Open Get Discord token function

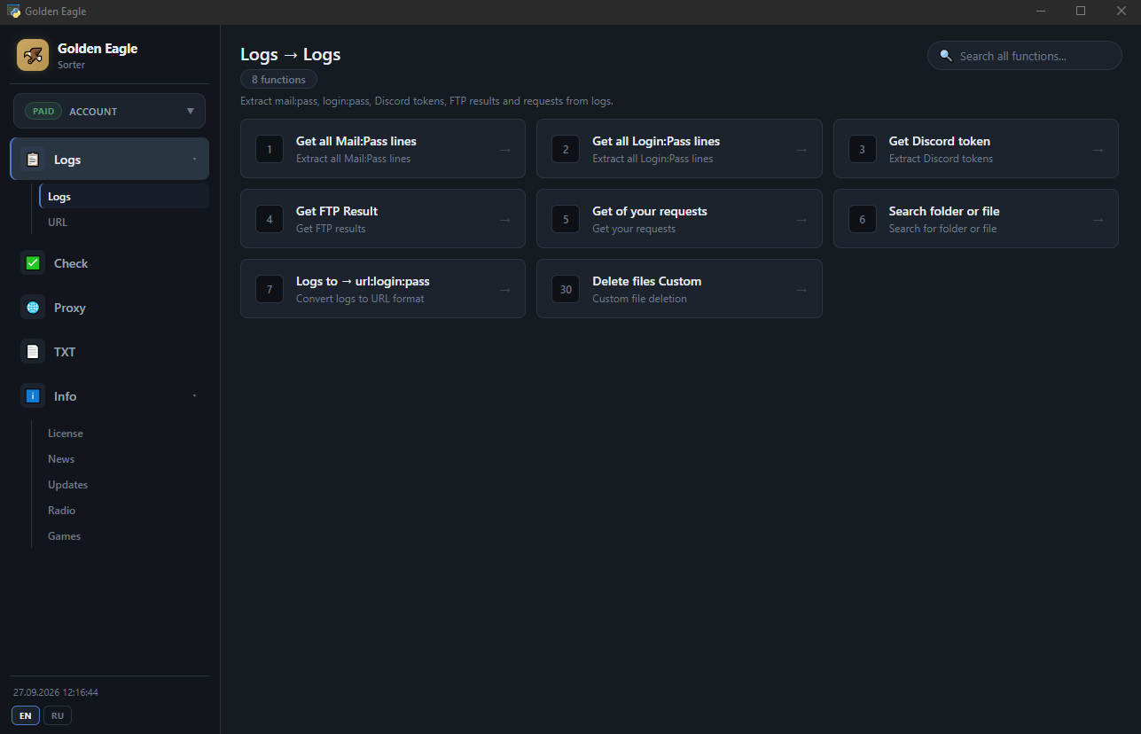click(x=975, y=149)
